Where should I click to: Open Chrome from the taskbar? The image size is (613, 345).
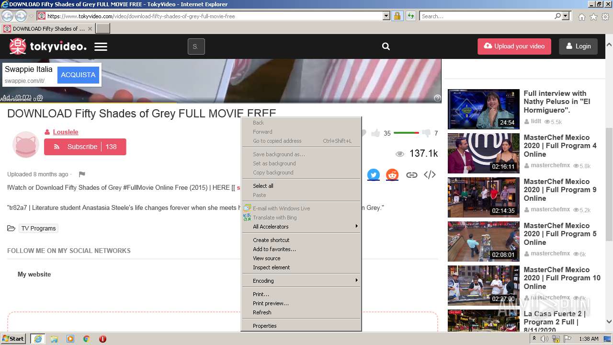click(x=86, y=339)
